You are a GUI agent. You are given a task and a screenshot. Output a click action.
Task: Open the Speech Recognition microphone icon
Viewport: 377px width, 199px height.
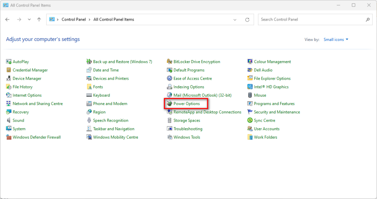89,120
